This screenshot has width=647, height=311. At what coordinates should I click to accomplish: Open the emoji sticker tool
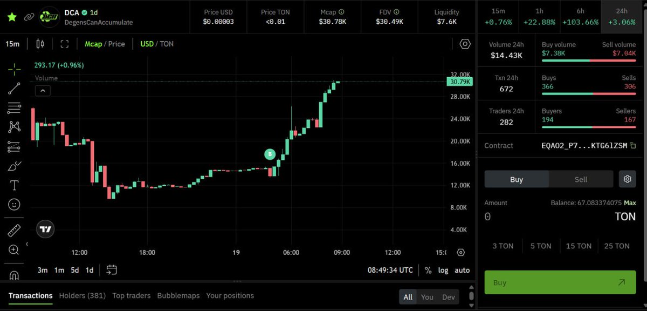coord(13,204)
